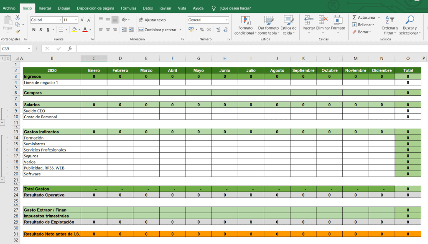Toggle bold with the N button
Viewport: 428px width, 244px height.
click(x=33, y=30)
